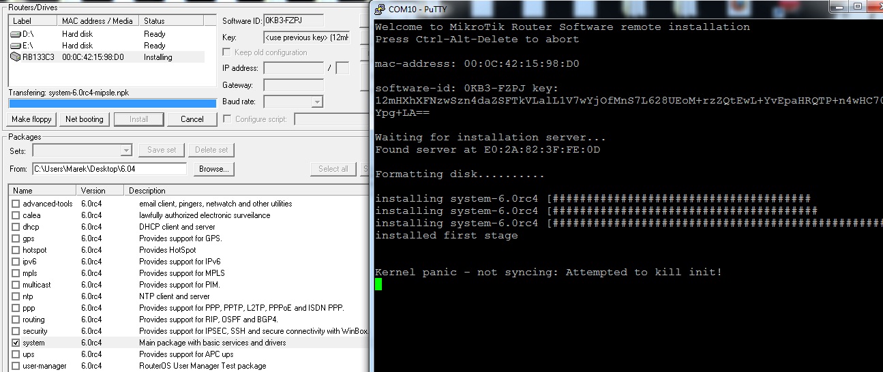Tick the ppp package checkbox
Viewport: 883px width, 372px height.
click(16, 308)
